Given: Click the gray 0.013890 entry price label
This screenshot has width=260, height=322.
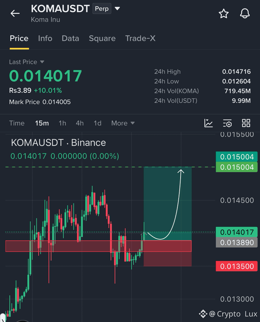Looking at the screenshot, I should 237,242.
